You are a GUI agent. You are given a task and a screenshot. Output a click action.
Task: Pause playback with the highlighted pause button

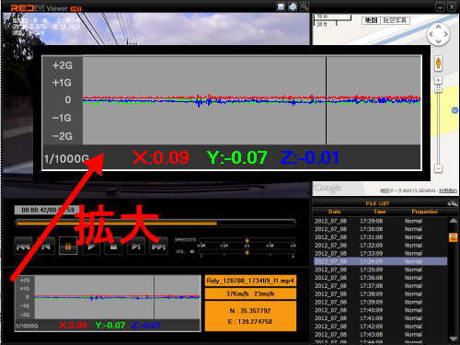[x=68, y=246]
